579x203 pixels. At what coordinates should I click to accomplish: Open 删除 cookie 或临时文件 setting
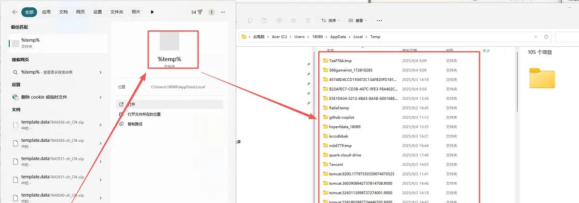pos(57,97)
